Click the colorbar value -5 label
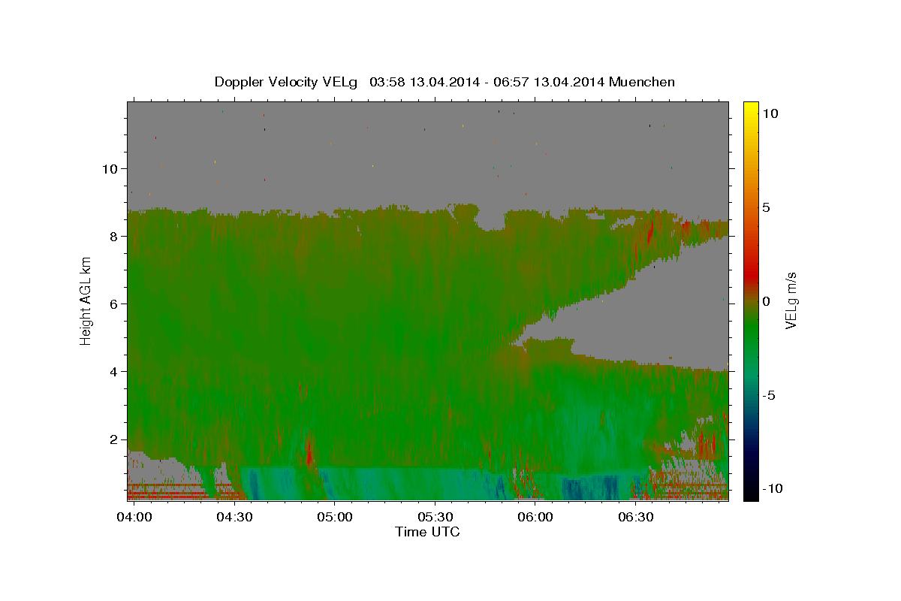 point(769,395)
